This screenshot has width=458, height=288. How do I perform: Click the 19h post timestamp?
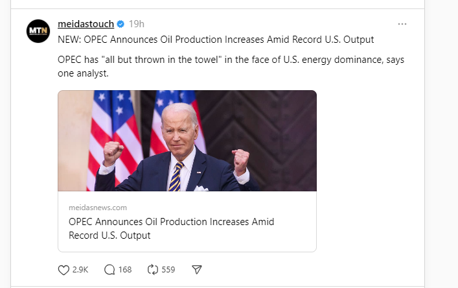click(x=136, y=24)
